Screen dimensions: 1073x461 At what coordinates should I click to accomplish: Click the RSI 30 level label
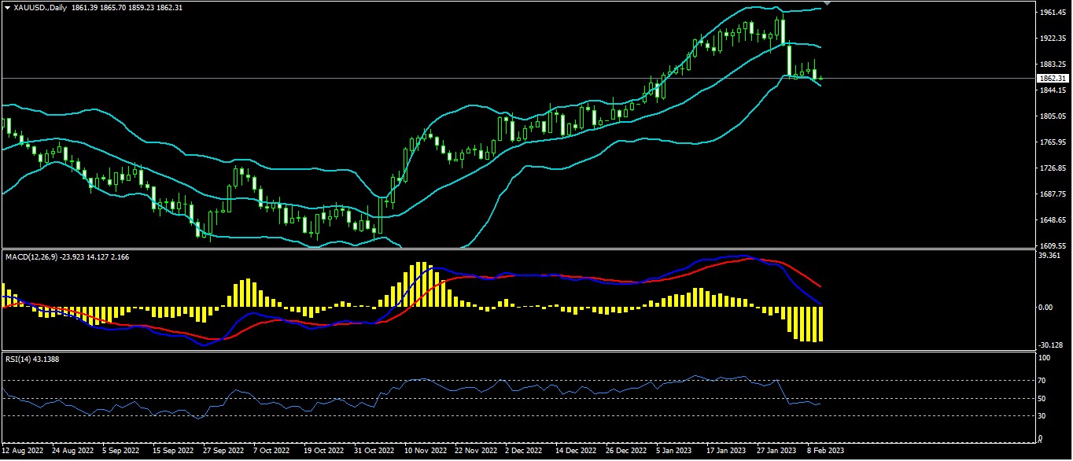tap(1042, 415)
